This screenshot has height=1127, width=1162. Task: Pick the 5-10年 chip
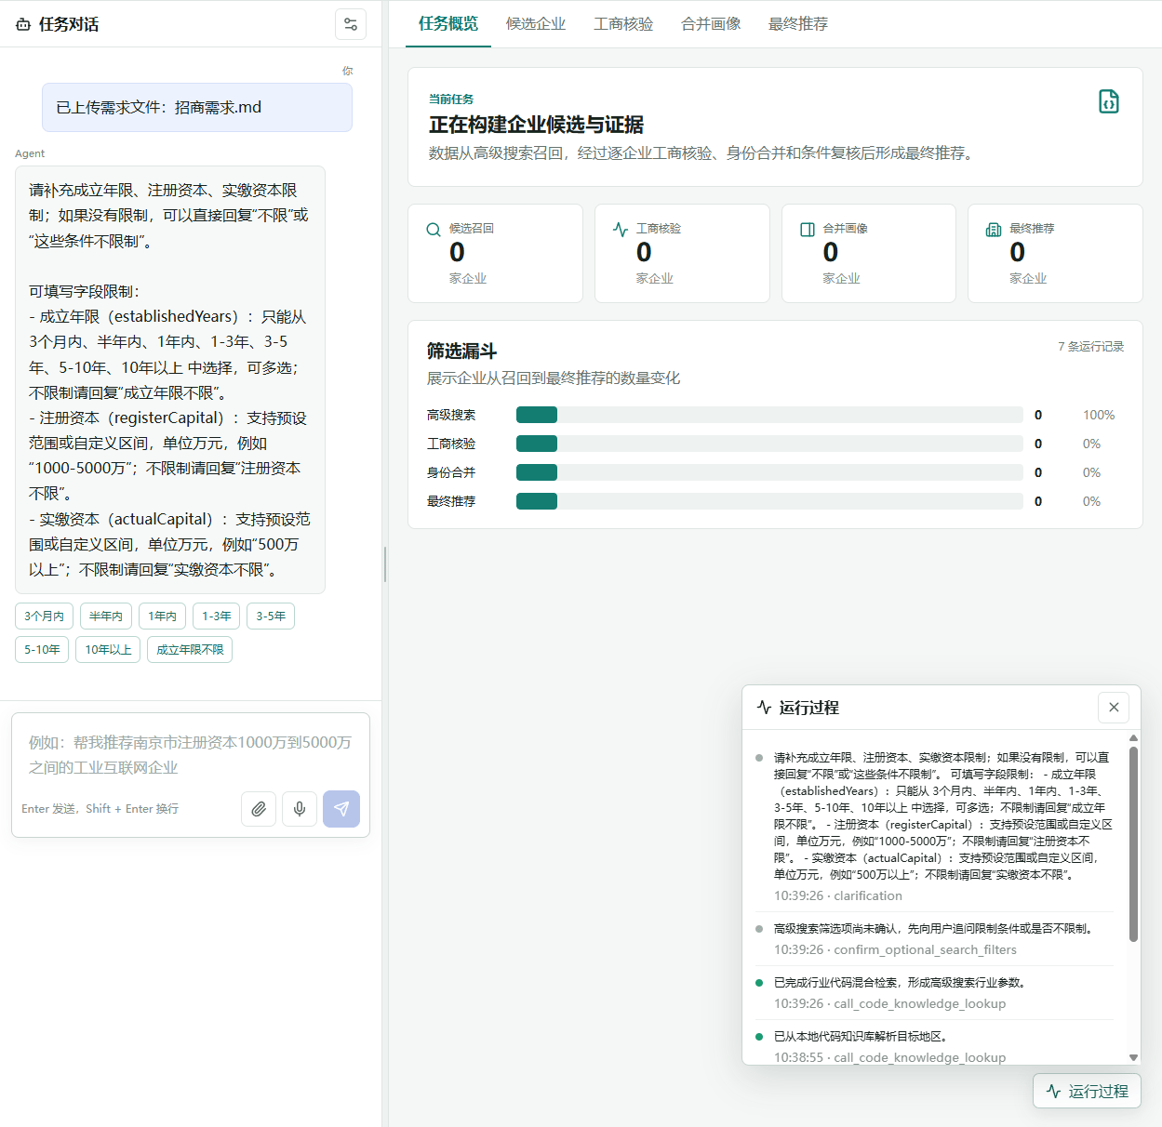click(42, 650)
